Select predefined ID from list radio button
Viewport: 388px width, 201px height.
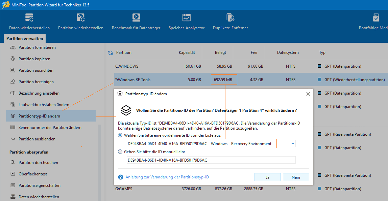120,135
